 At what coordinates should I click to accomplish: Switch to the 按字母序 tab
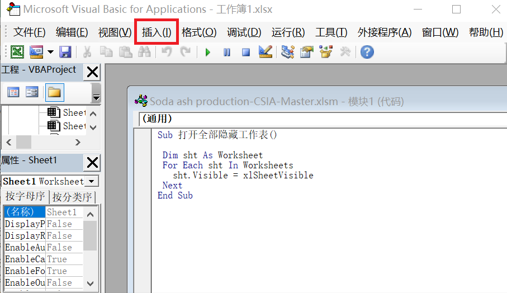pos(25,196)
